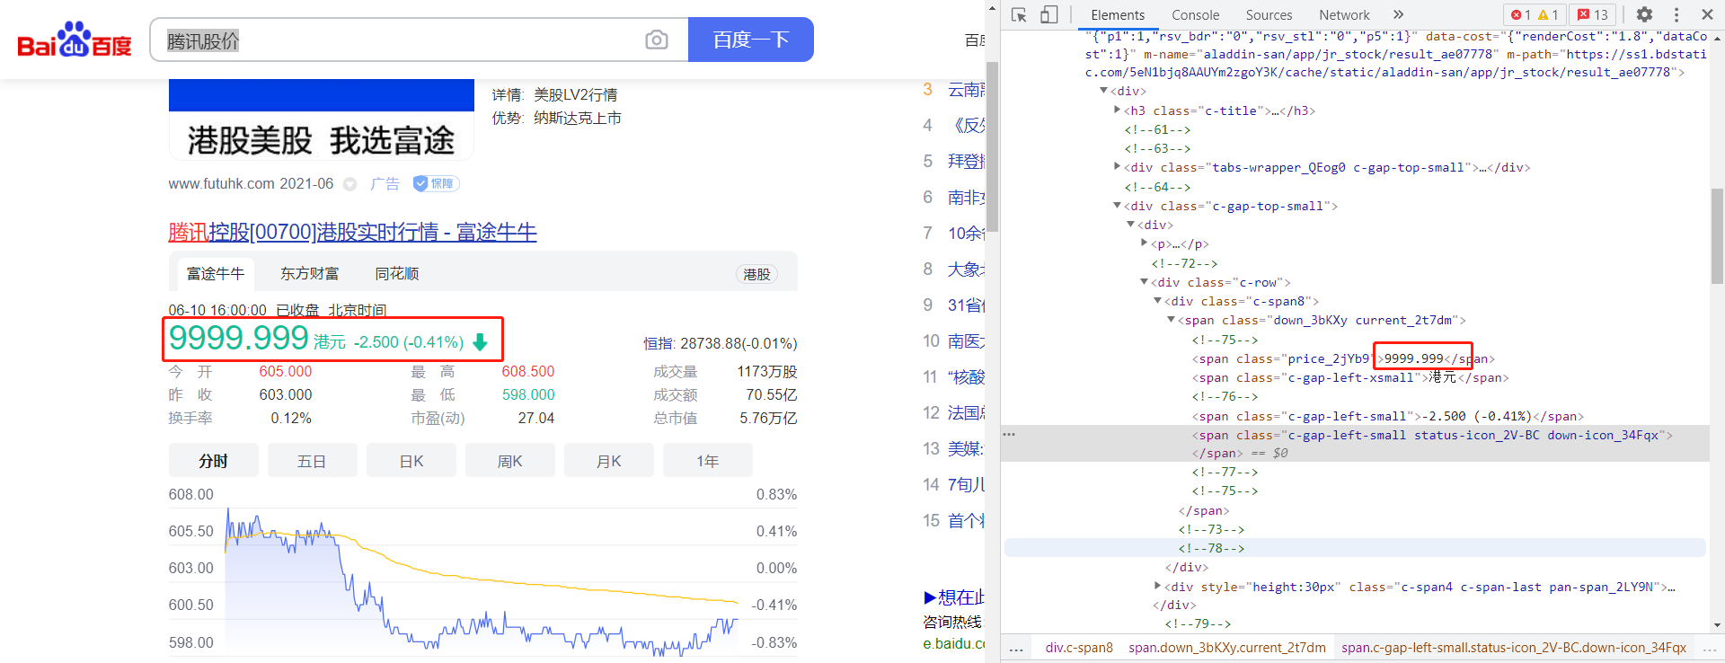Click the 9999.999 text in price_2jYb9 span
Image resolution: width=1725 pixels, height=663 pixels.
[1413, 358]
